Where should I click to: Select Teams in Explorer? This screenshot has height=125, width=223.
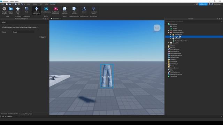(172, 66)
